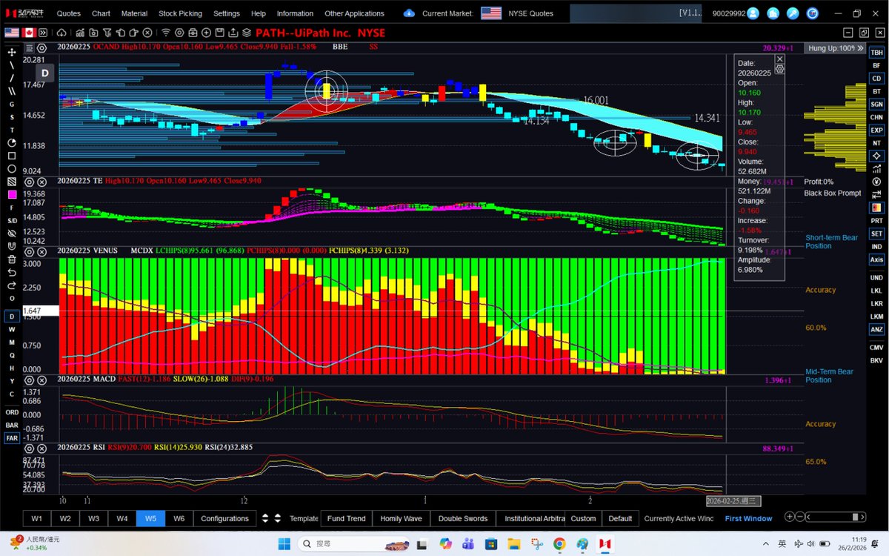Screen dimensions: 889x556
Task: Open the Quotes menu
Action: pos(69,13)
